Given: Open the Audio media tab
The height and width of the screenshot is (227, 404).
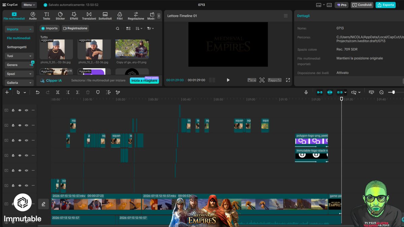Looking at the screenshot, I should [33, 16].
